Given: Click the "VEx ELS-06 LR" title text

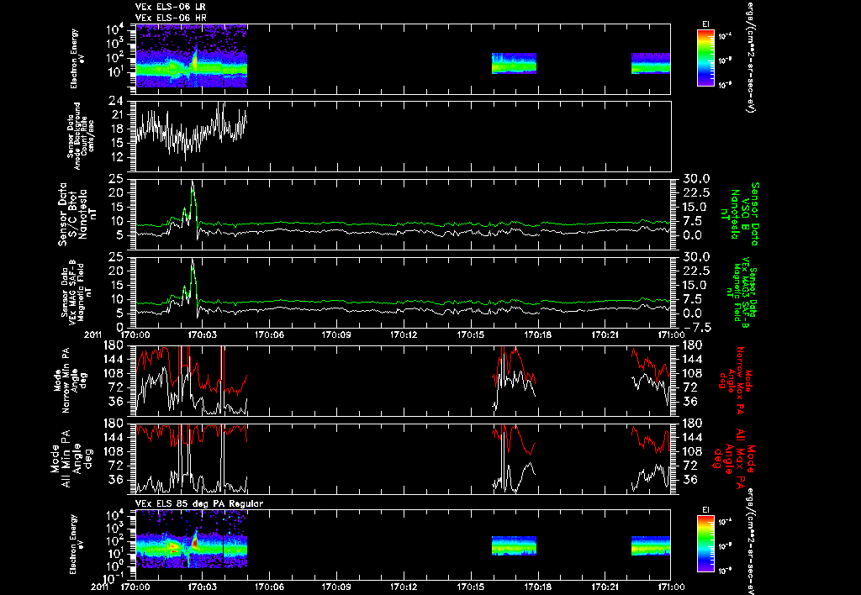Looking at the screenshot, I should [170, 7].
